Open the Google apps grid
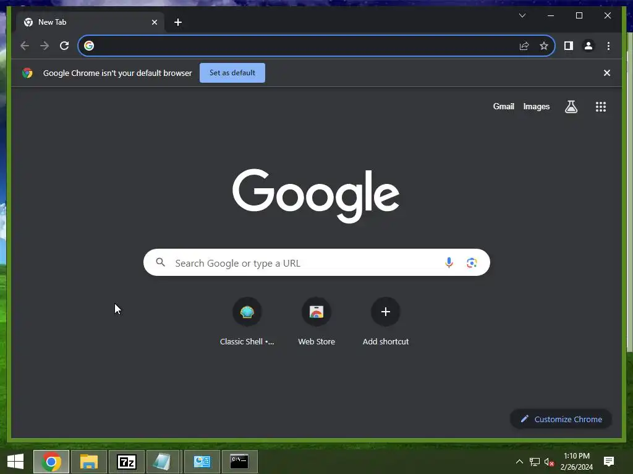This screenshot has height=474, width=633. [601, 106]
